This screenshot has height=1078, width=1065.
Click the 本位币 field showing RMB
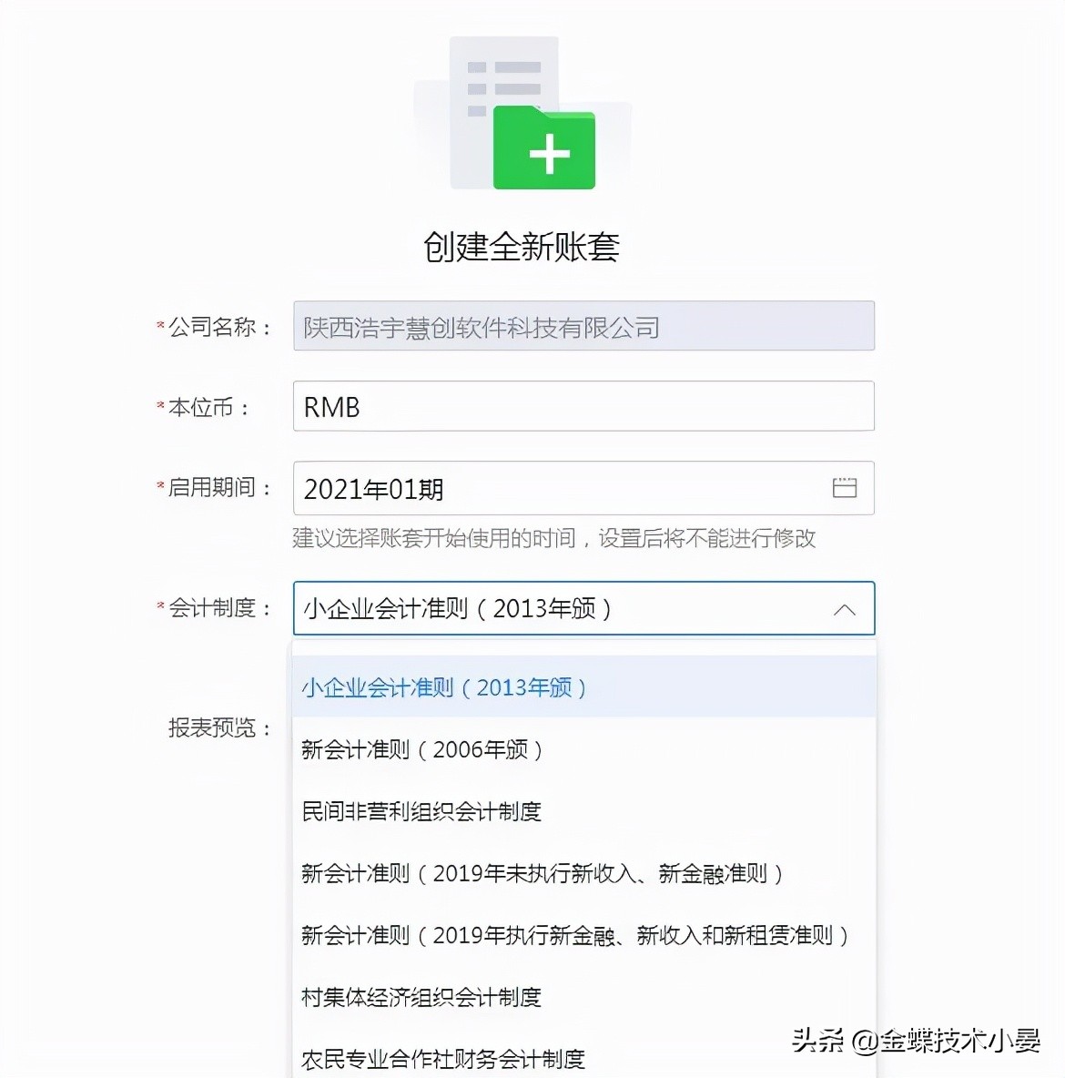coord(583,406)
